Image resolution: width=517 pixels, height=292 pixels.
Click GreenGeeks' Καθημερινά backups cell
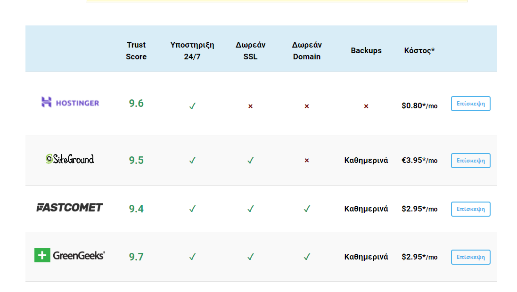click(x=366, y=257)
